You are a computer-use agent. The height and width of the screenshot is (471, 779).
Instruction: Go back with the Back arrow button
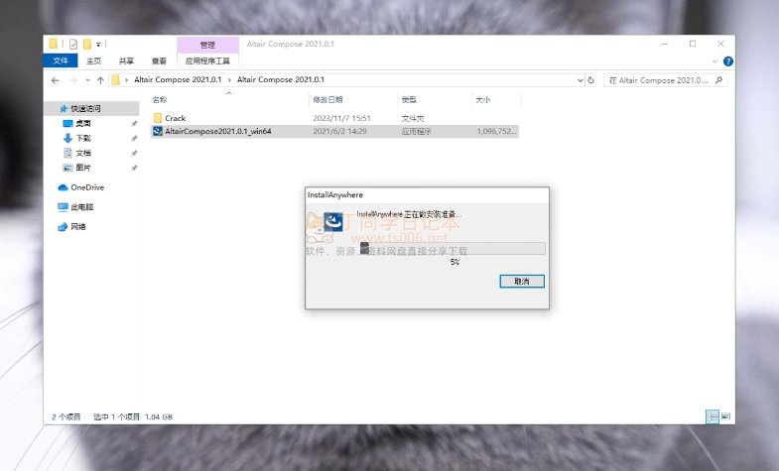(x=56, y=80)
